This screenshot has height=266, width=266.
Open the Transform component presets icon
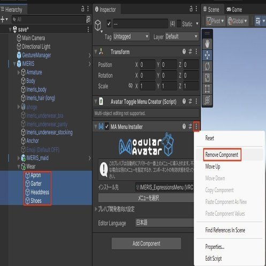pyautogui.click(x=191, y=52)
